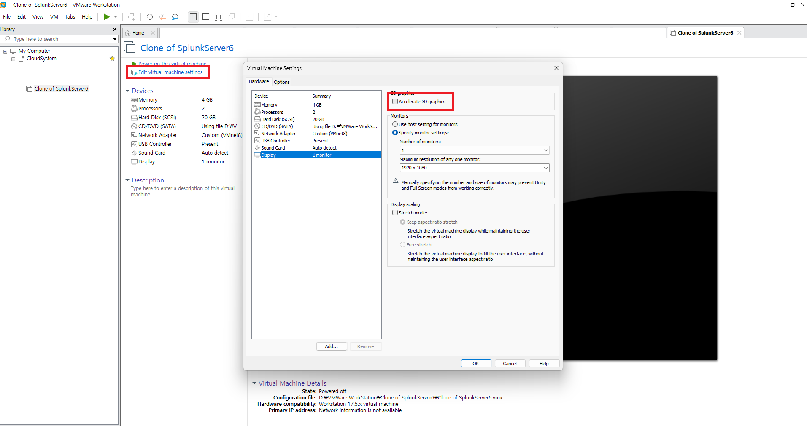Screen dimensions: 807x426
Task: Click Send Ctrl+Alt+Del toolbar icon
Action: pos(132,17)
